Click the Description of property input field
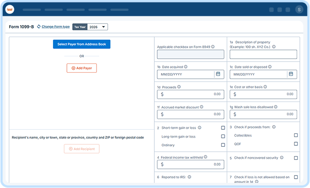 coord(263,54)
